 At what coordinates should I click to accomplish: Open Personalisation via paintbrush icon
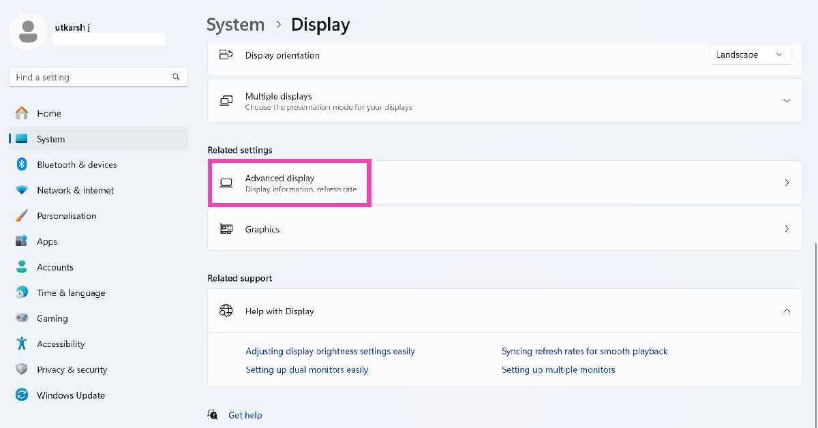click(22, 216)
